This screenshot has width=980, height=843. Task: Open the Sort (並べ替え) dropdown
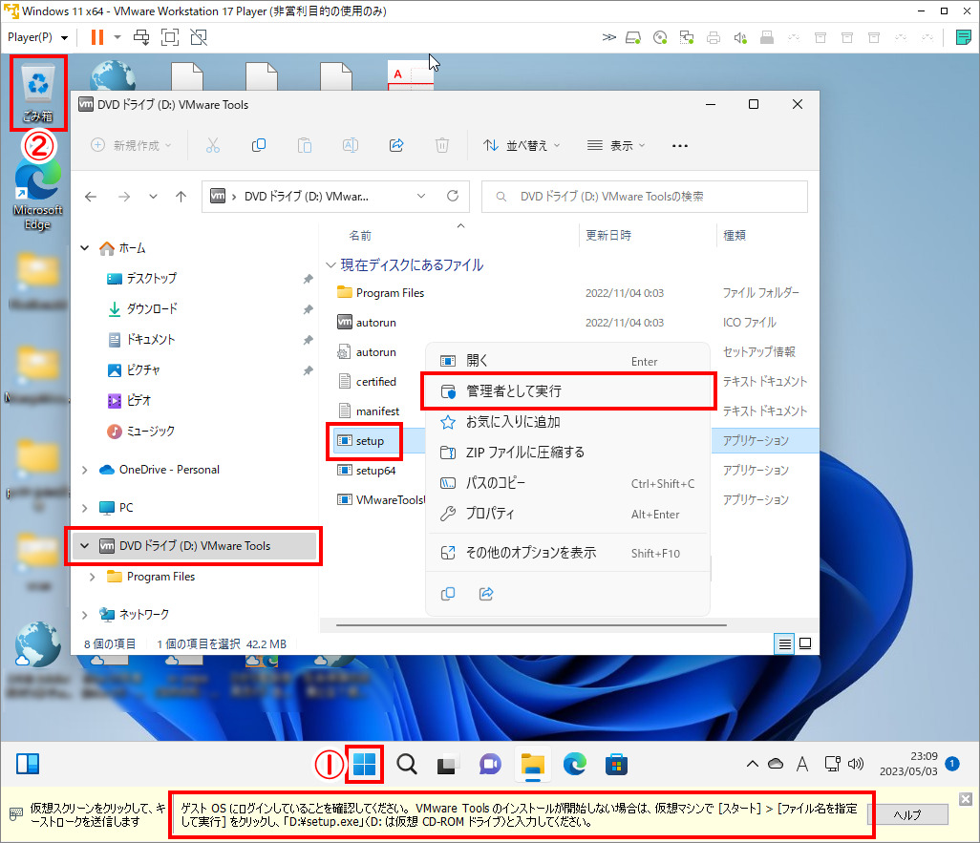click(x=522, y=146)
